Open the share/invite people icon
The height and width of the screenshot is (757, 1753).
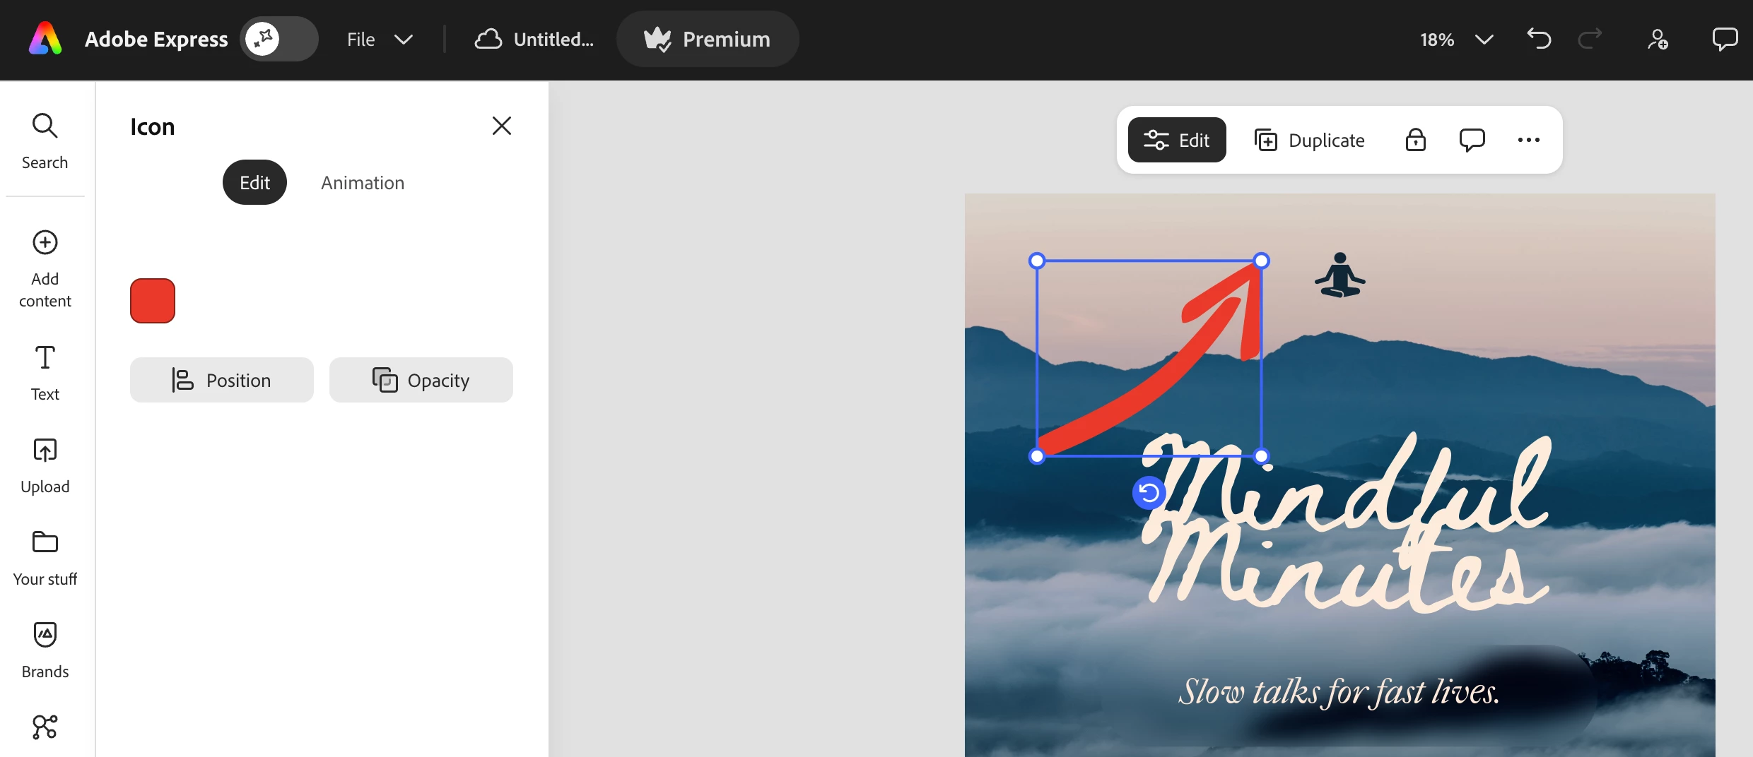pyautogui.click(x=1658, y=39)
